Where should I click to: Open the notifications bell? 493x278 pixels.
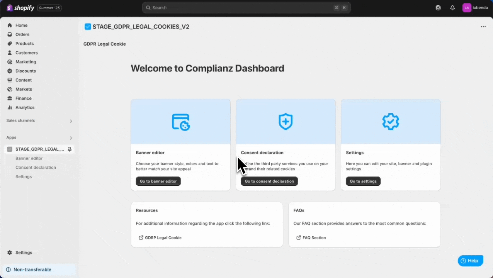coord(452,8)
